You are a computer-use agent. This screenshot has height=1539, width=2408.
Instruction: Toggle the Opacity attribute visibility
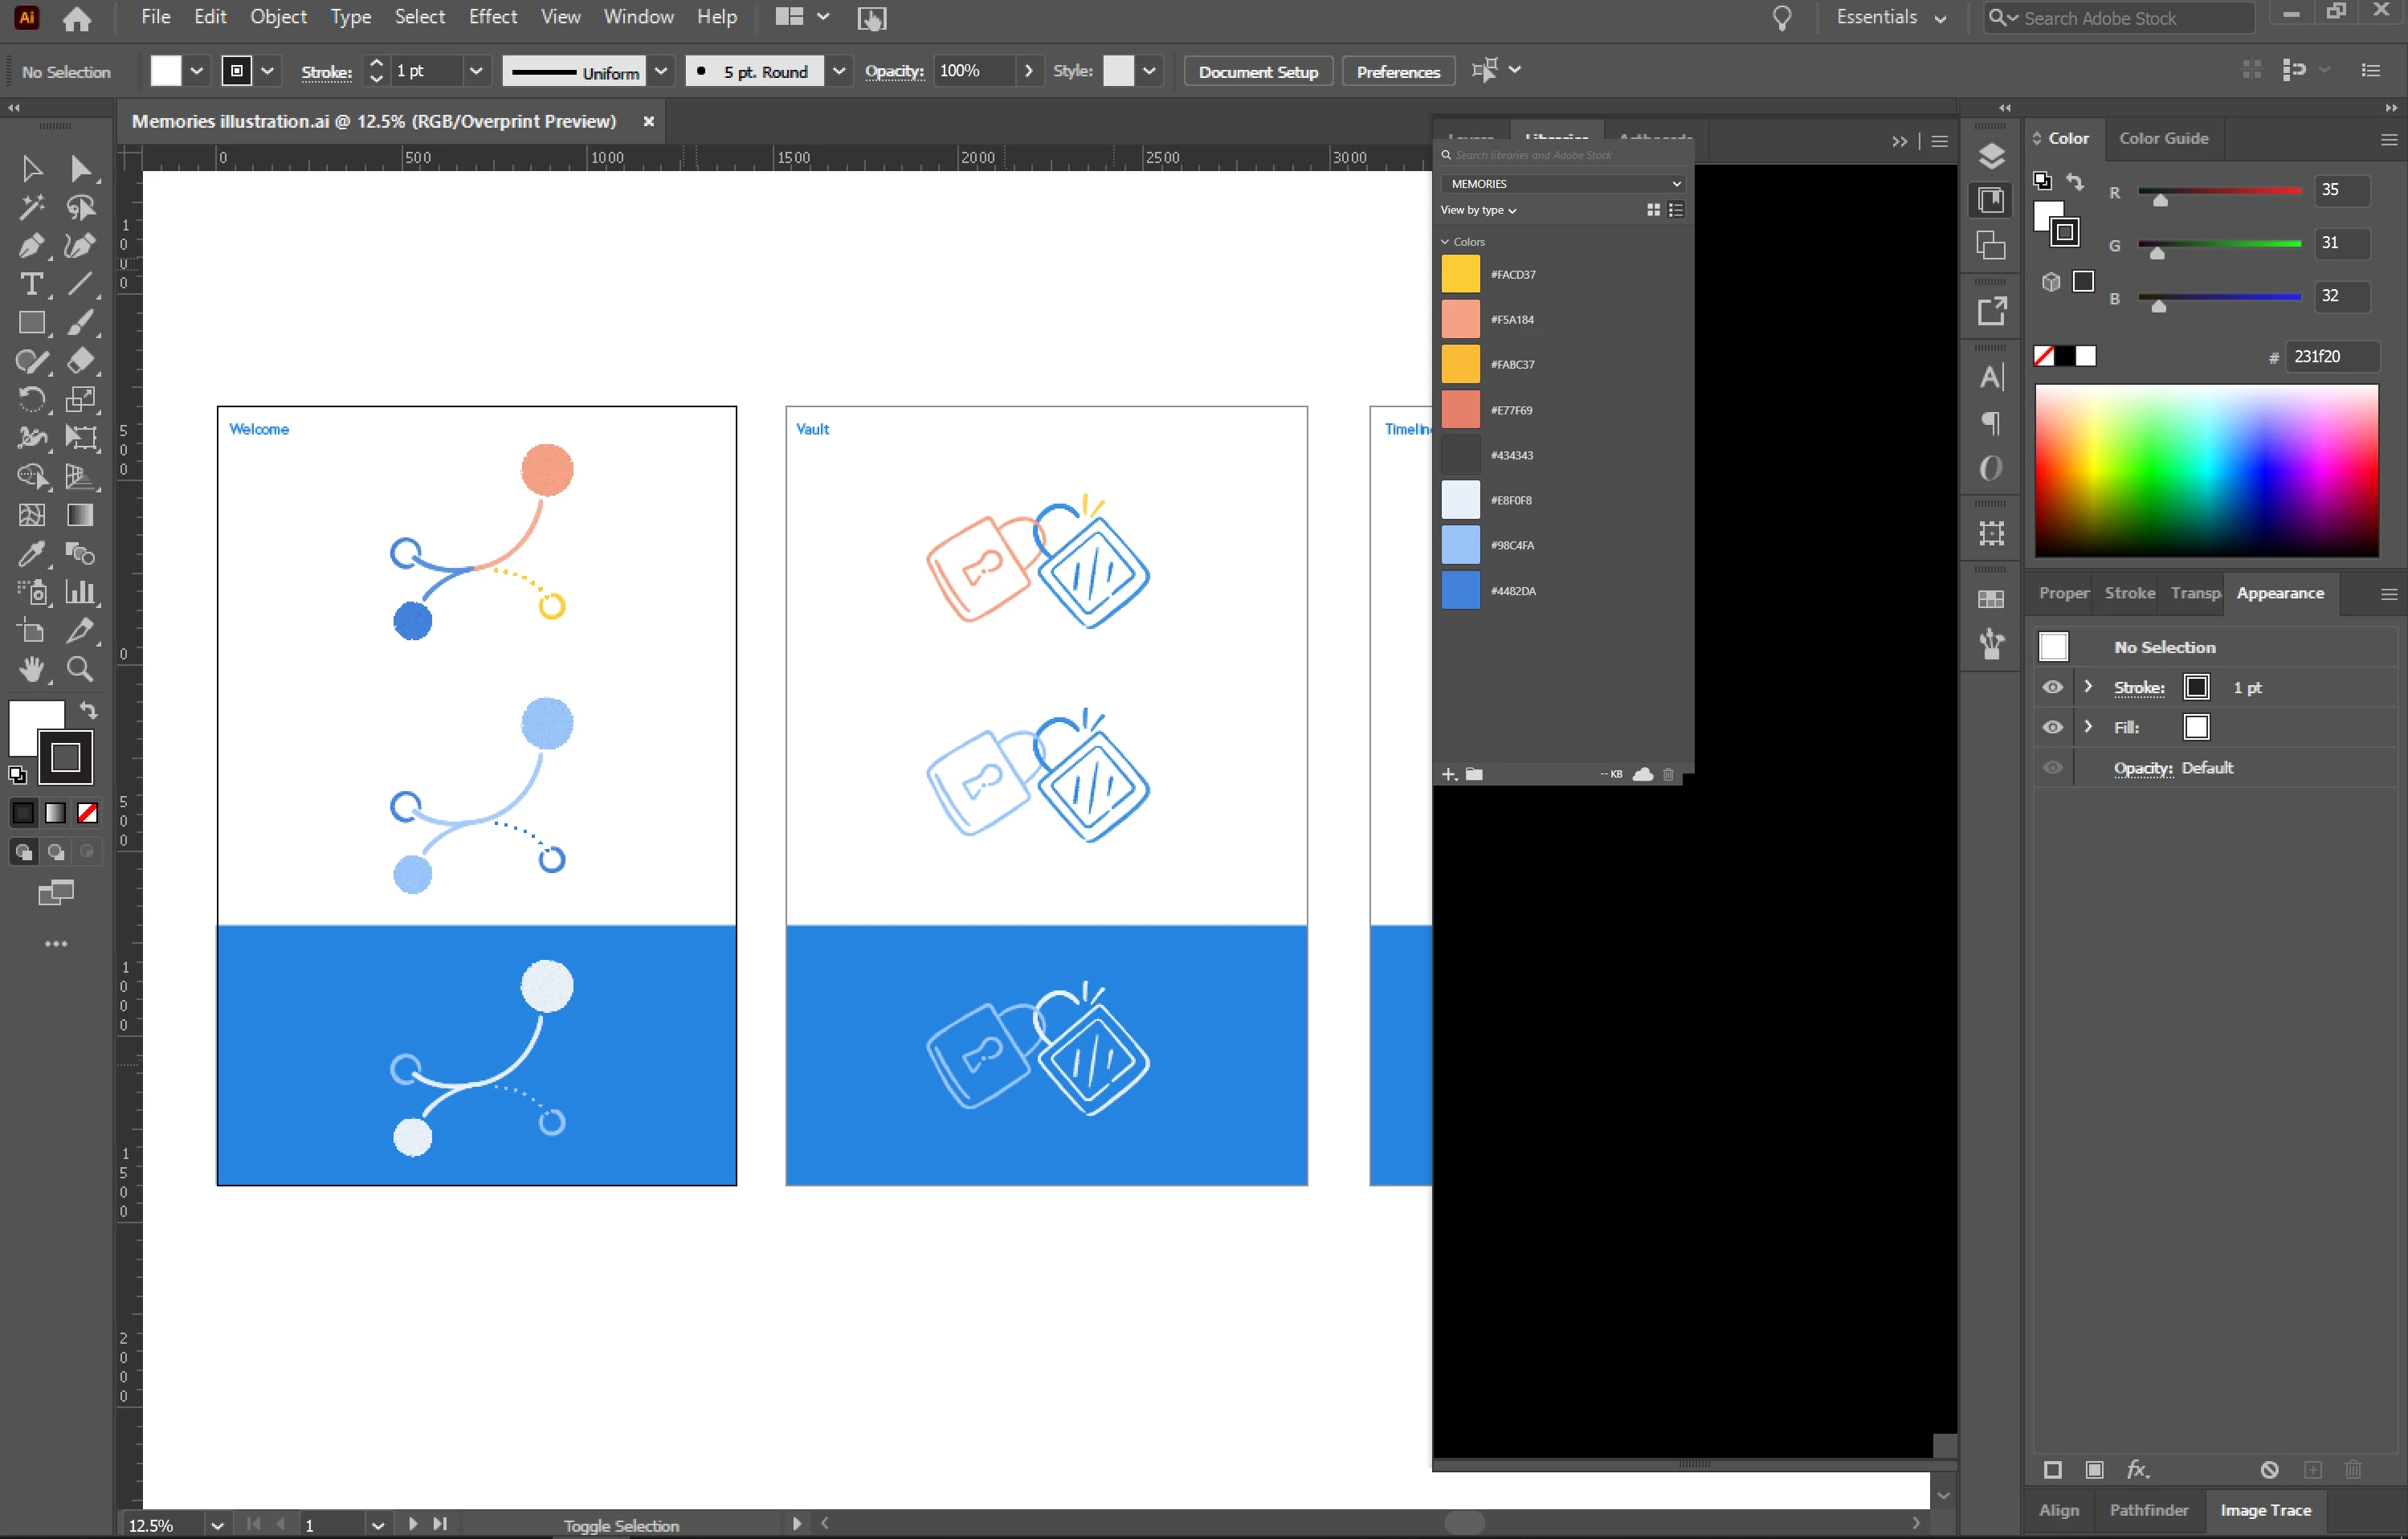pyautogui.click(x=2052, y=767)
